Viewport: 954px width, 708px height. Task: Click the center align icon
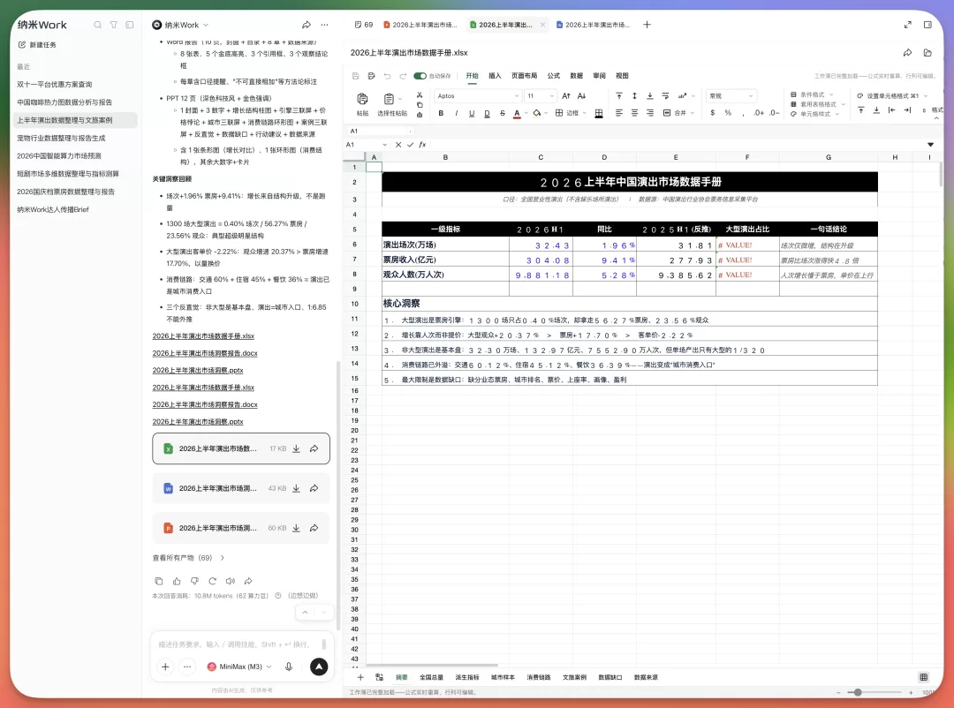tap(634, 113)
